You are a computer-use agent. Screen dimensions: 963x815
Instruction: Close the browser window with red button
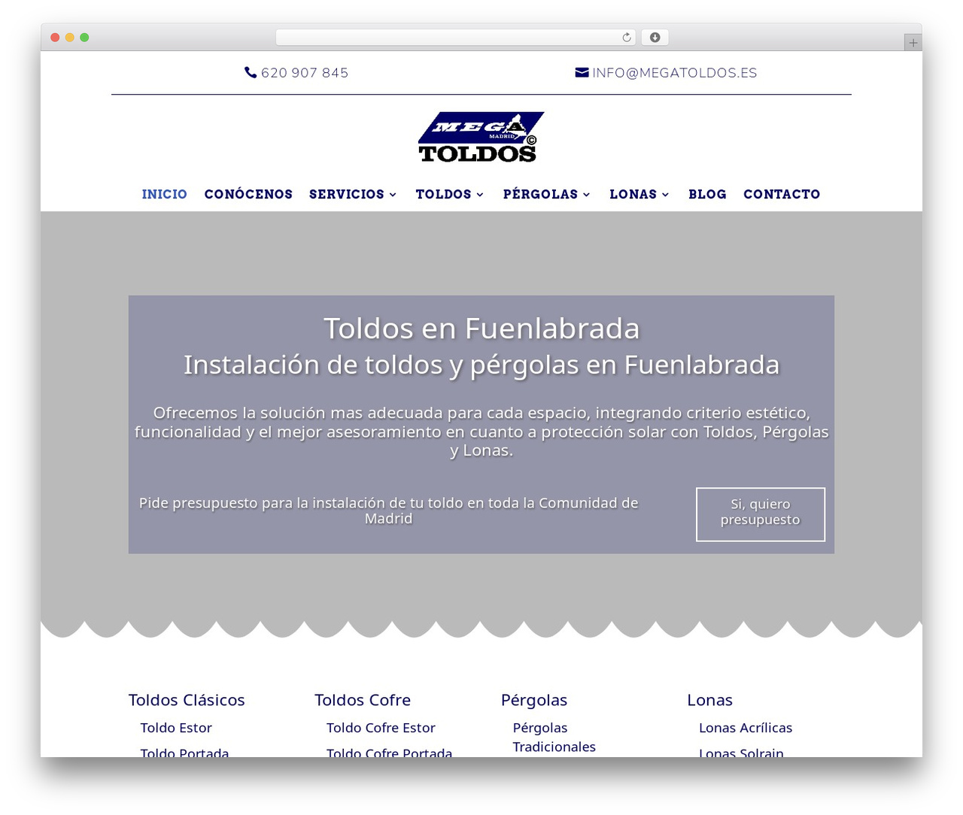55,38
